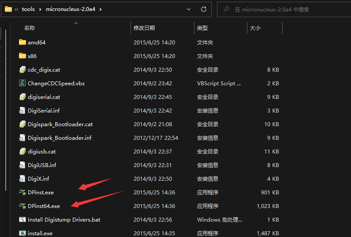Select DPinst64.exe file name

coord(44,206)
